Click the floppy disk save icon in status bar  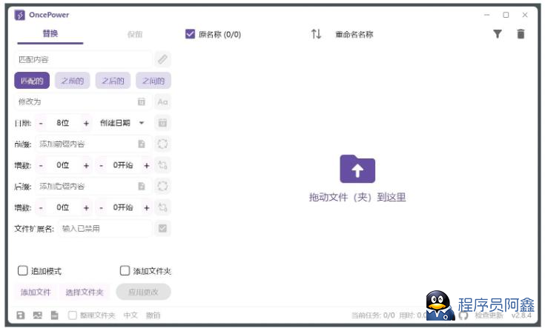tap(21, 315)
